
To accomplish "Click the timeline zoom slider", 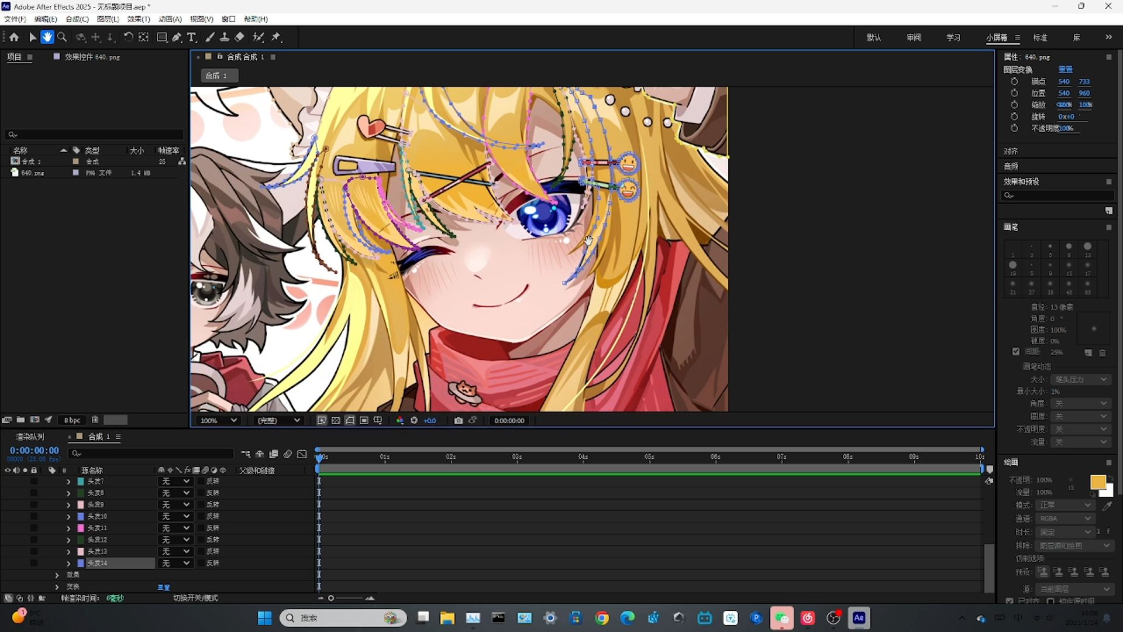I will pyautogui.click(x=345, y=598).
